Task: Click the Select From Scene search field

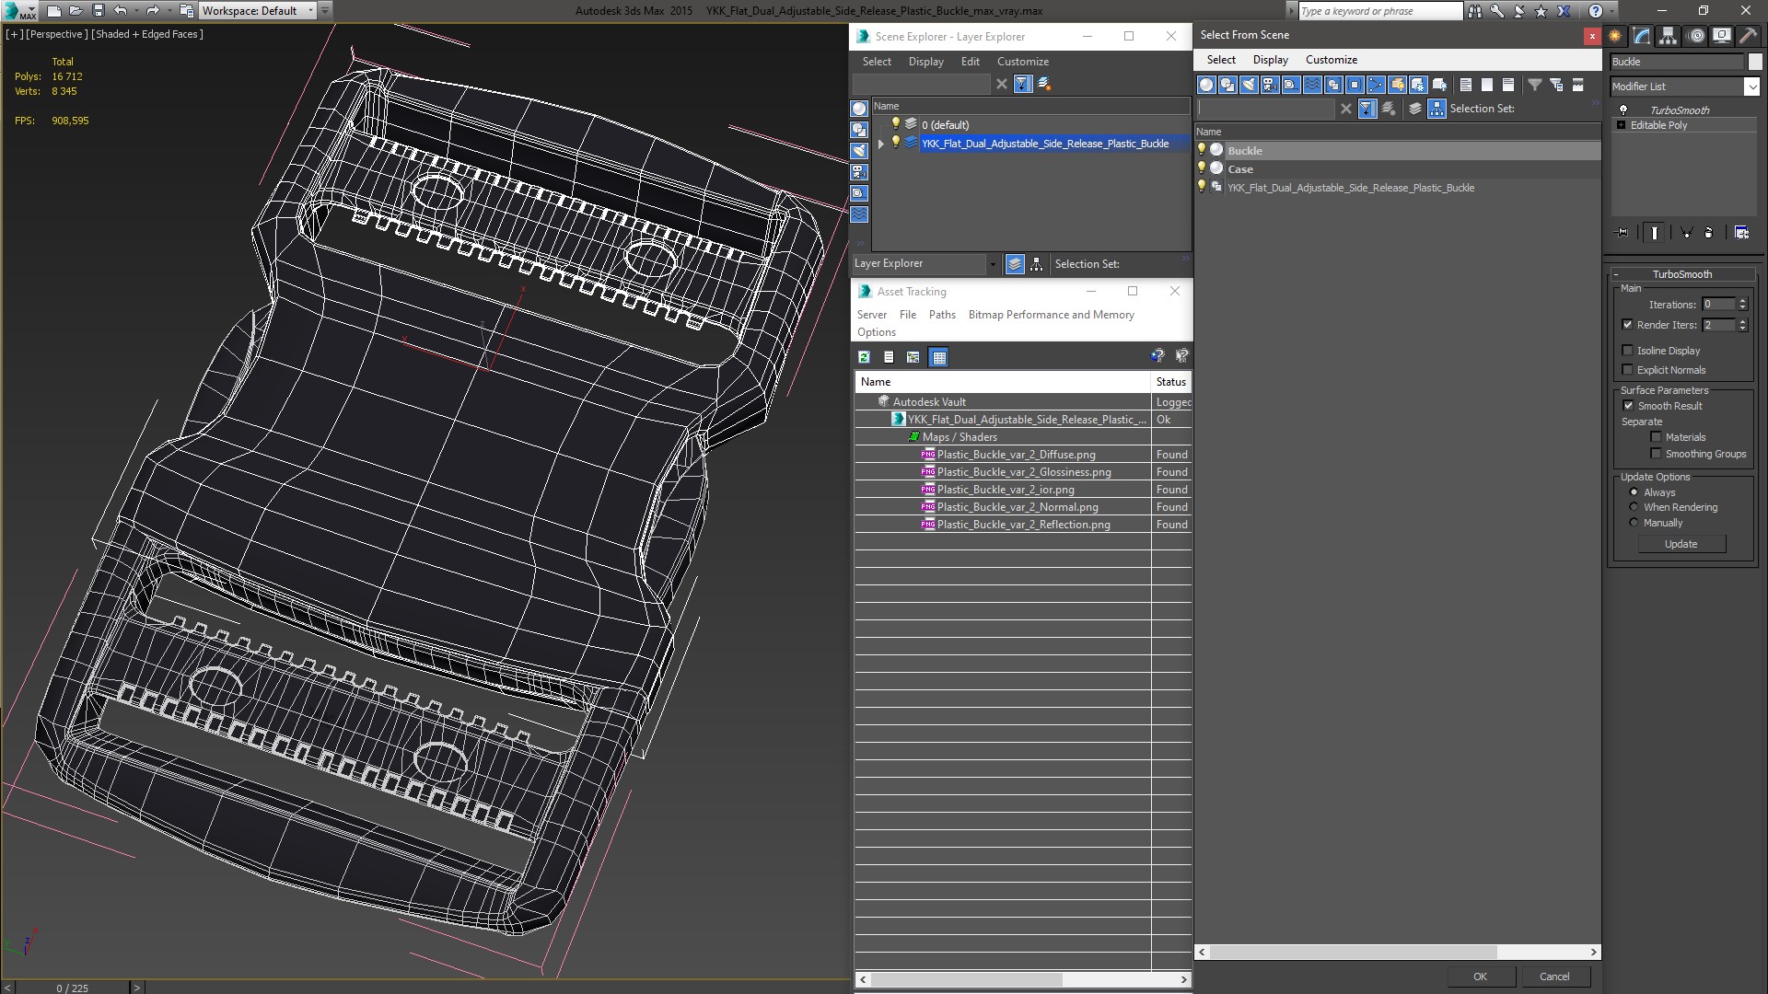Action: coord(1265,109)
